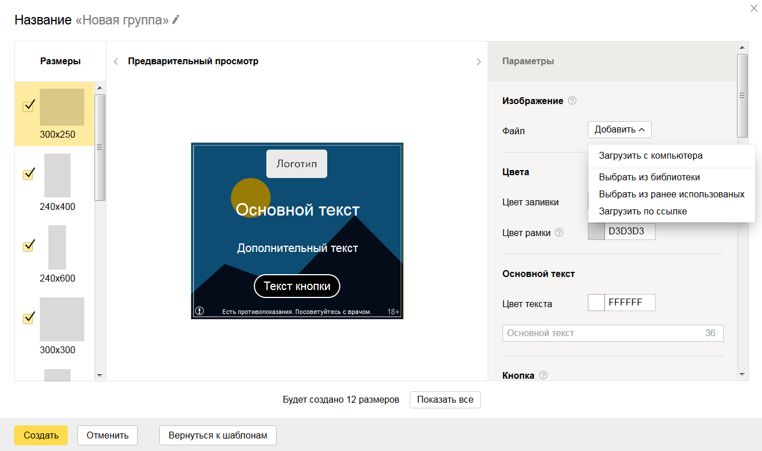Uncheck the 240x600 size checkbox
762x451 pixels.
[28, 246]
